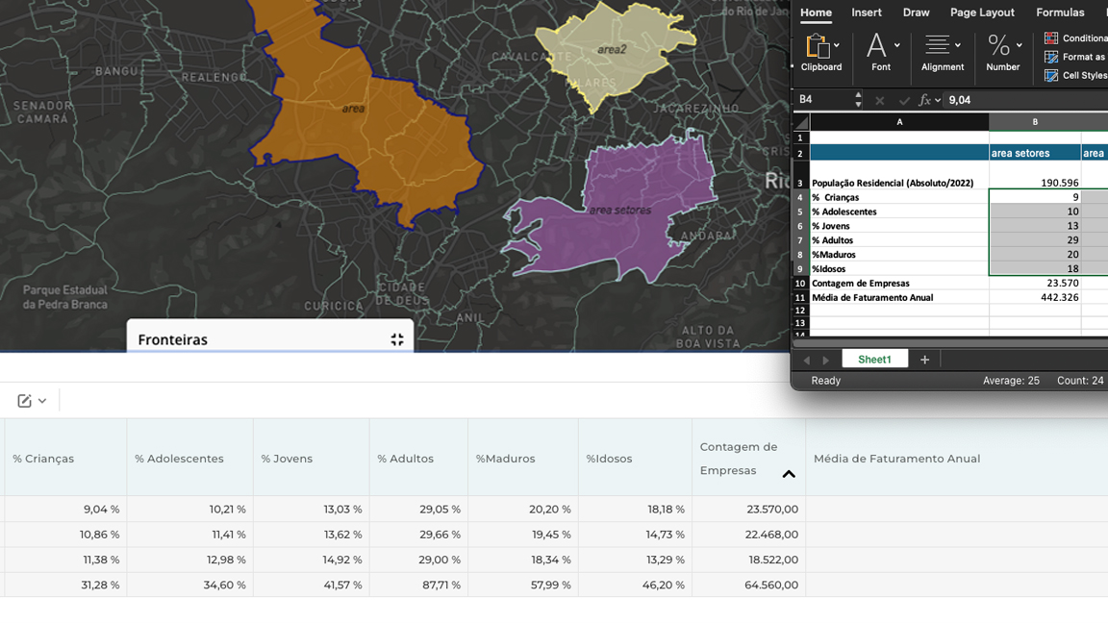Screen dimensions: 1108x623
Task: Click the formula bar showing 9,04
Action: 1020,100
